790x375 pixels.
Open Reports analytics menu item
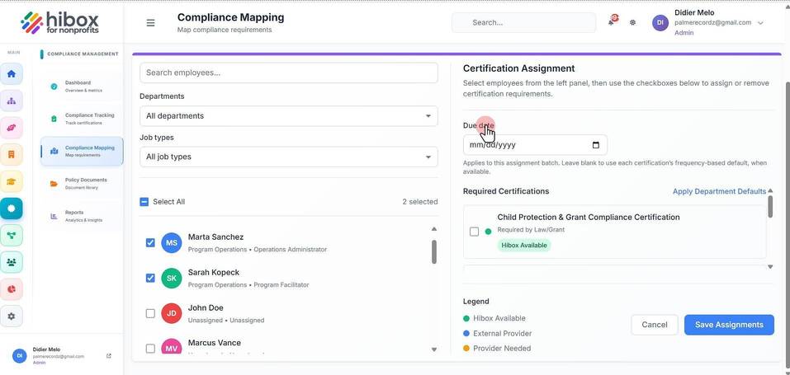pyautogui.click(x=82, y=216)
